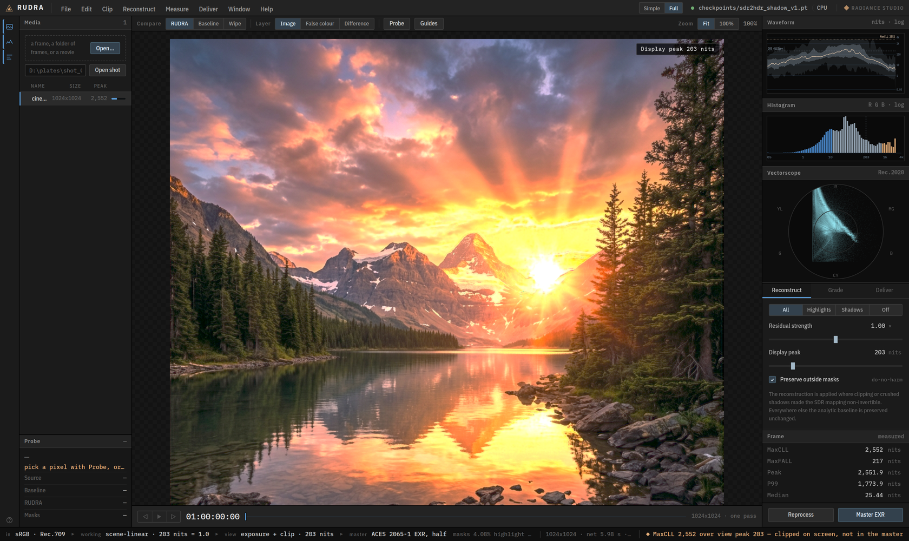
Task: Show the Difference layer
Action: [357, 24]
